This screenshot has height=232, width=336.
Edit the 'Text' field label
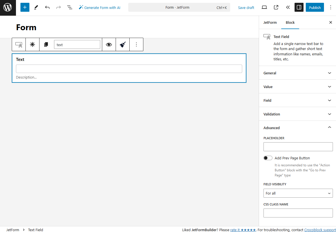[20, 59]
